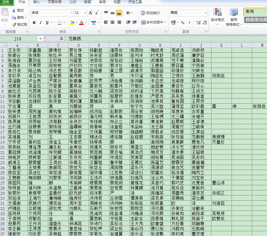This screenshot has width=267, height=236.
Task: Align cell text right
Action: click(x=119, y=22)
